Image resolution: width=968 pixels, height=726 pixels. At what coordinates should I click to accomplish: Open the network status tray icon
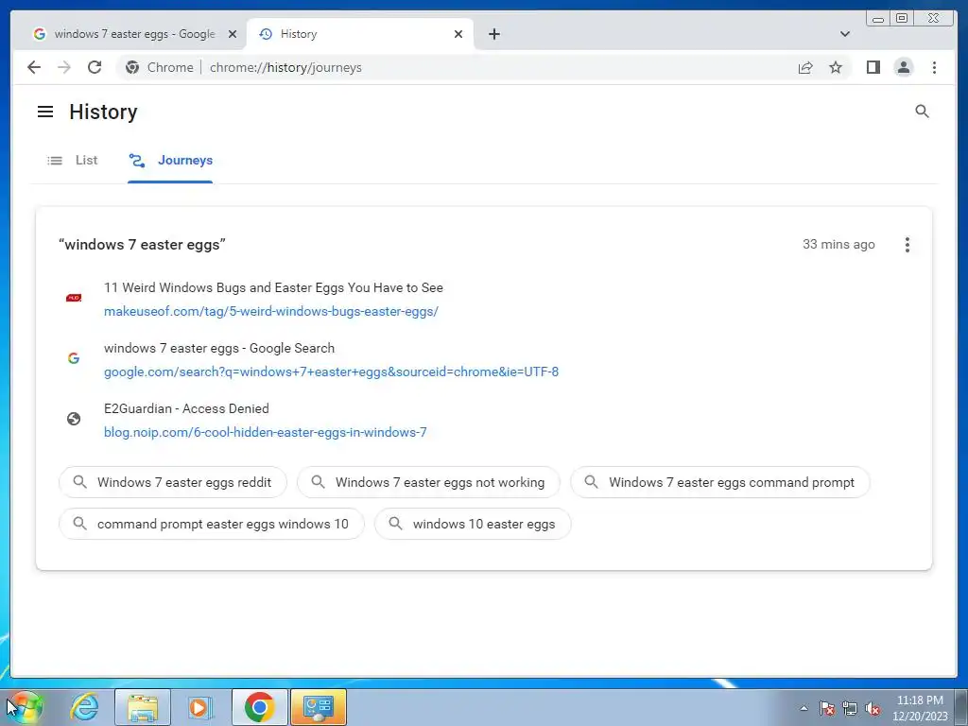[850, 708]
